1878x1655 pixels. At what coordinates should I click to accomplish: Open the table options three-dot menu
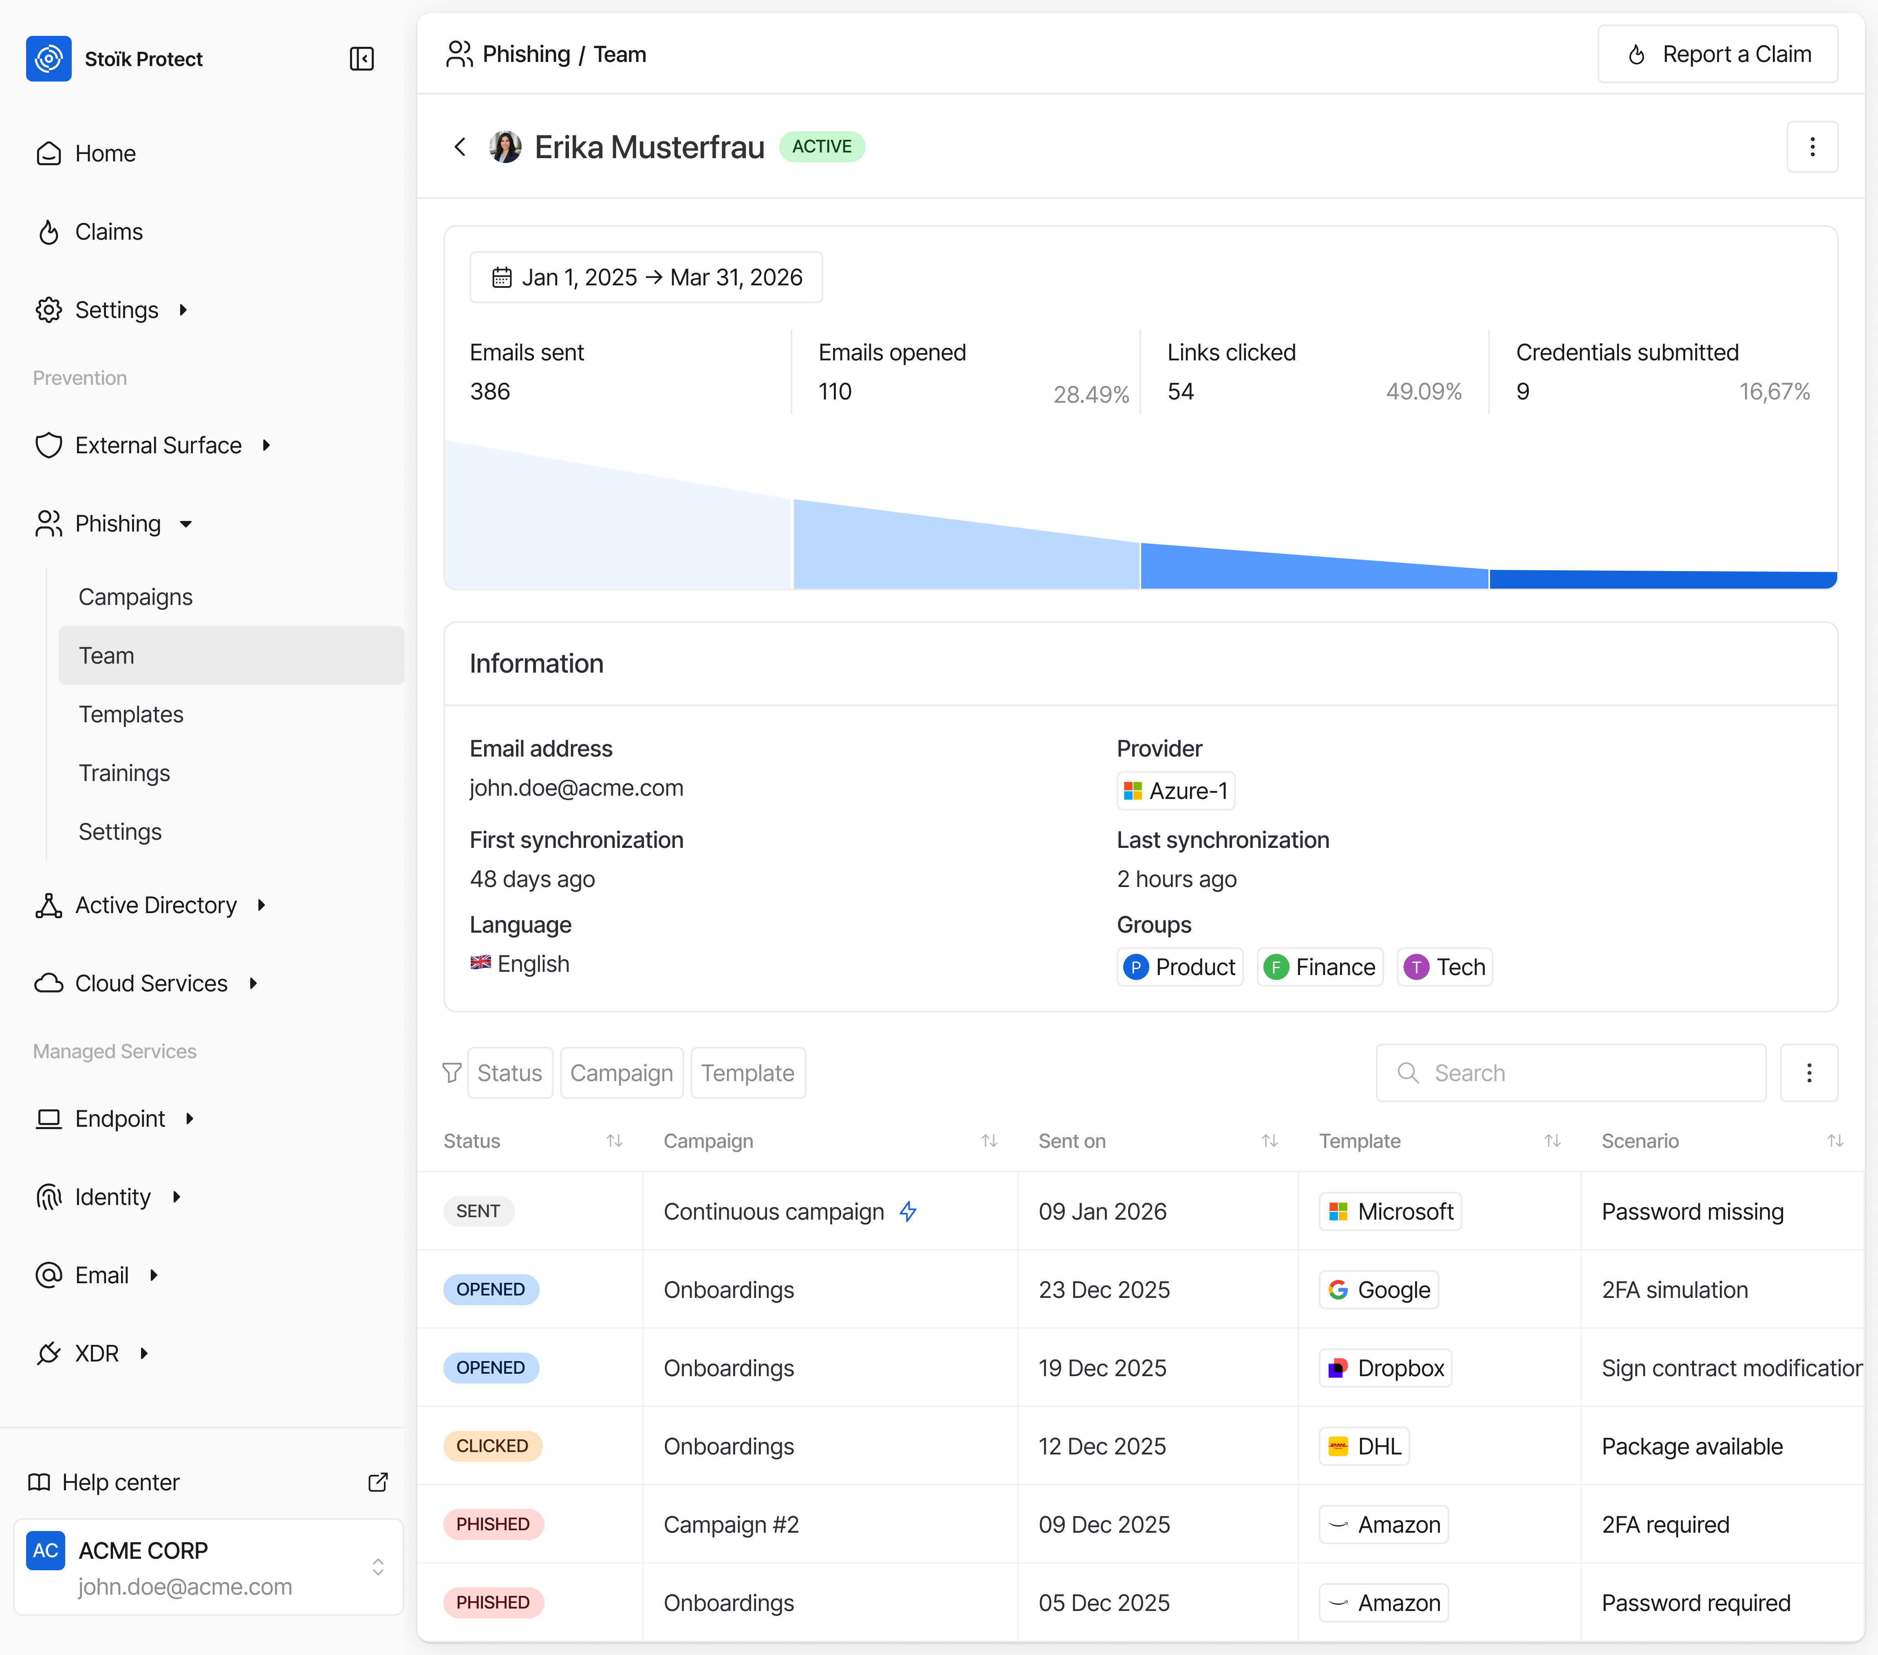(x=1808, y=1072)
